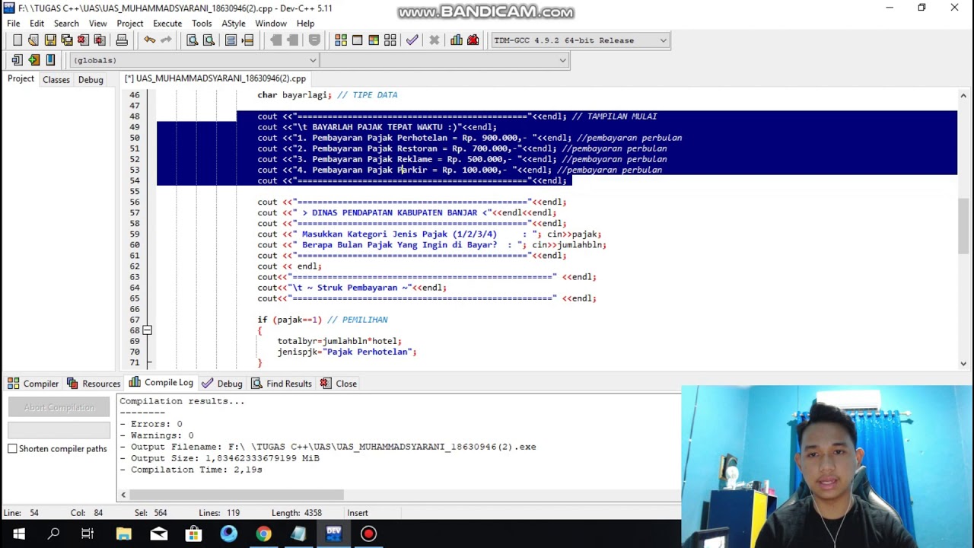The width and height of the screenshot is (974, 548).
Task: Click the Close file toolbar icon
Action: point(83,40)
